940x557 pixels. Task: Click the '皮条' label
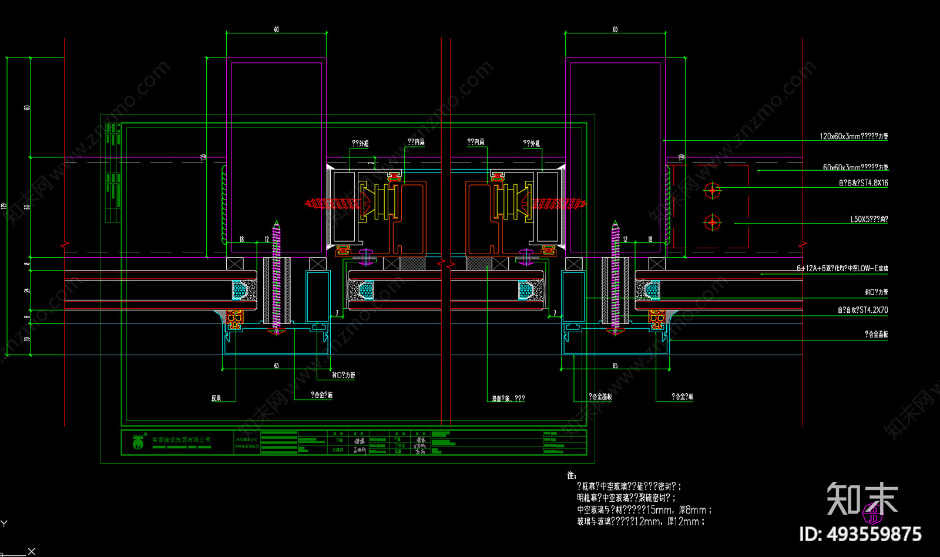click(x=216, y=398)
